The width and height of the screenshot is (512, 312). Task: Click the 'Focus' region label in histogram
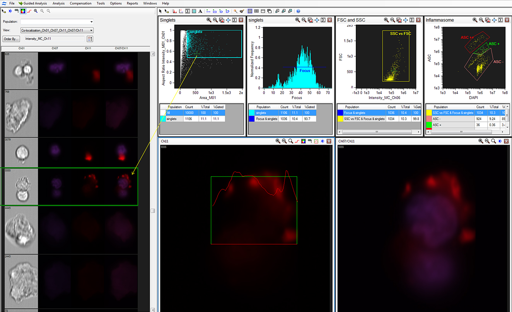pos(305,71)
